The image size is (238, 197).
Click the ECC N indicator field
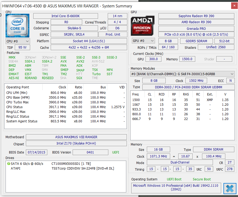click(230, 81)
